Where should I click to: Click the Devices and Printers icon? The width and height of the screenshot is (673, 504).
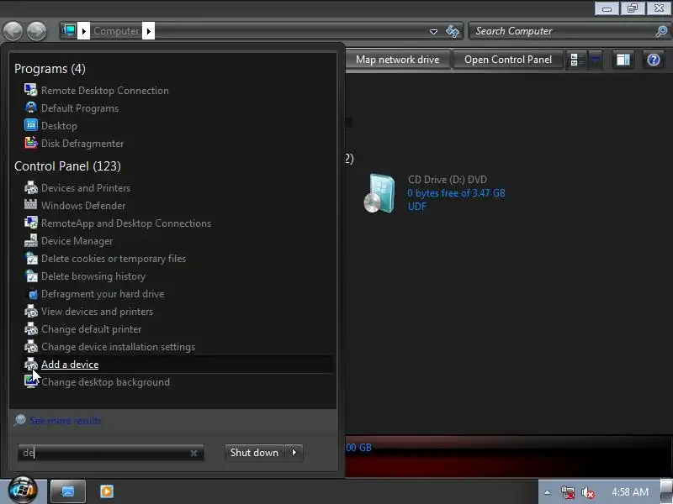coord(30,187)
